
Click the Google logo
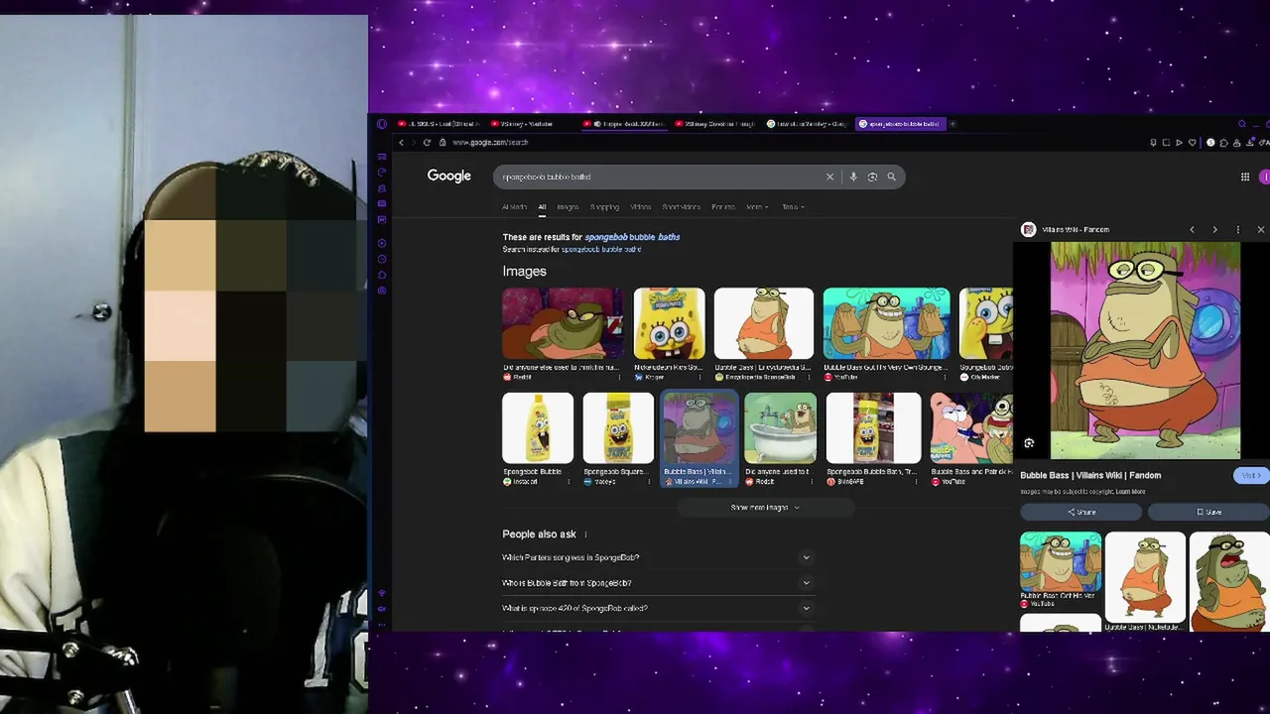(448, 176)
